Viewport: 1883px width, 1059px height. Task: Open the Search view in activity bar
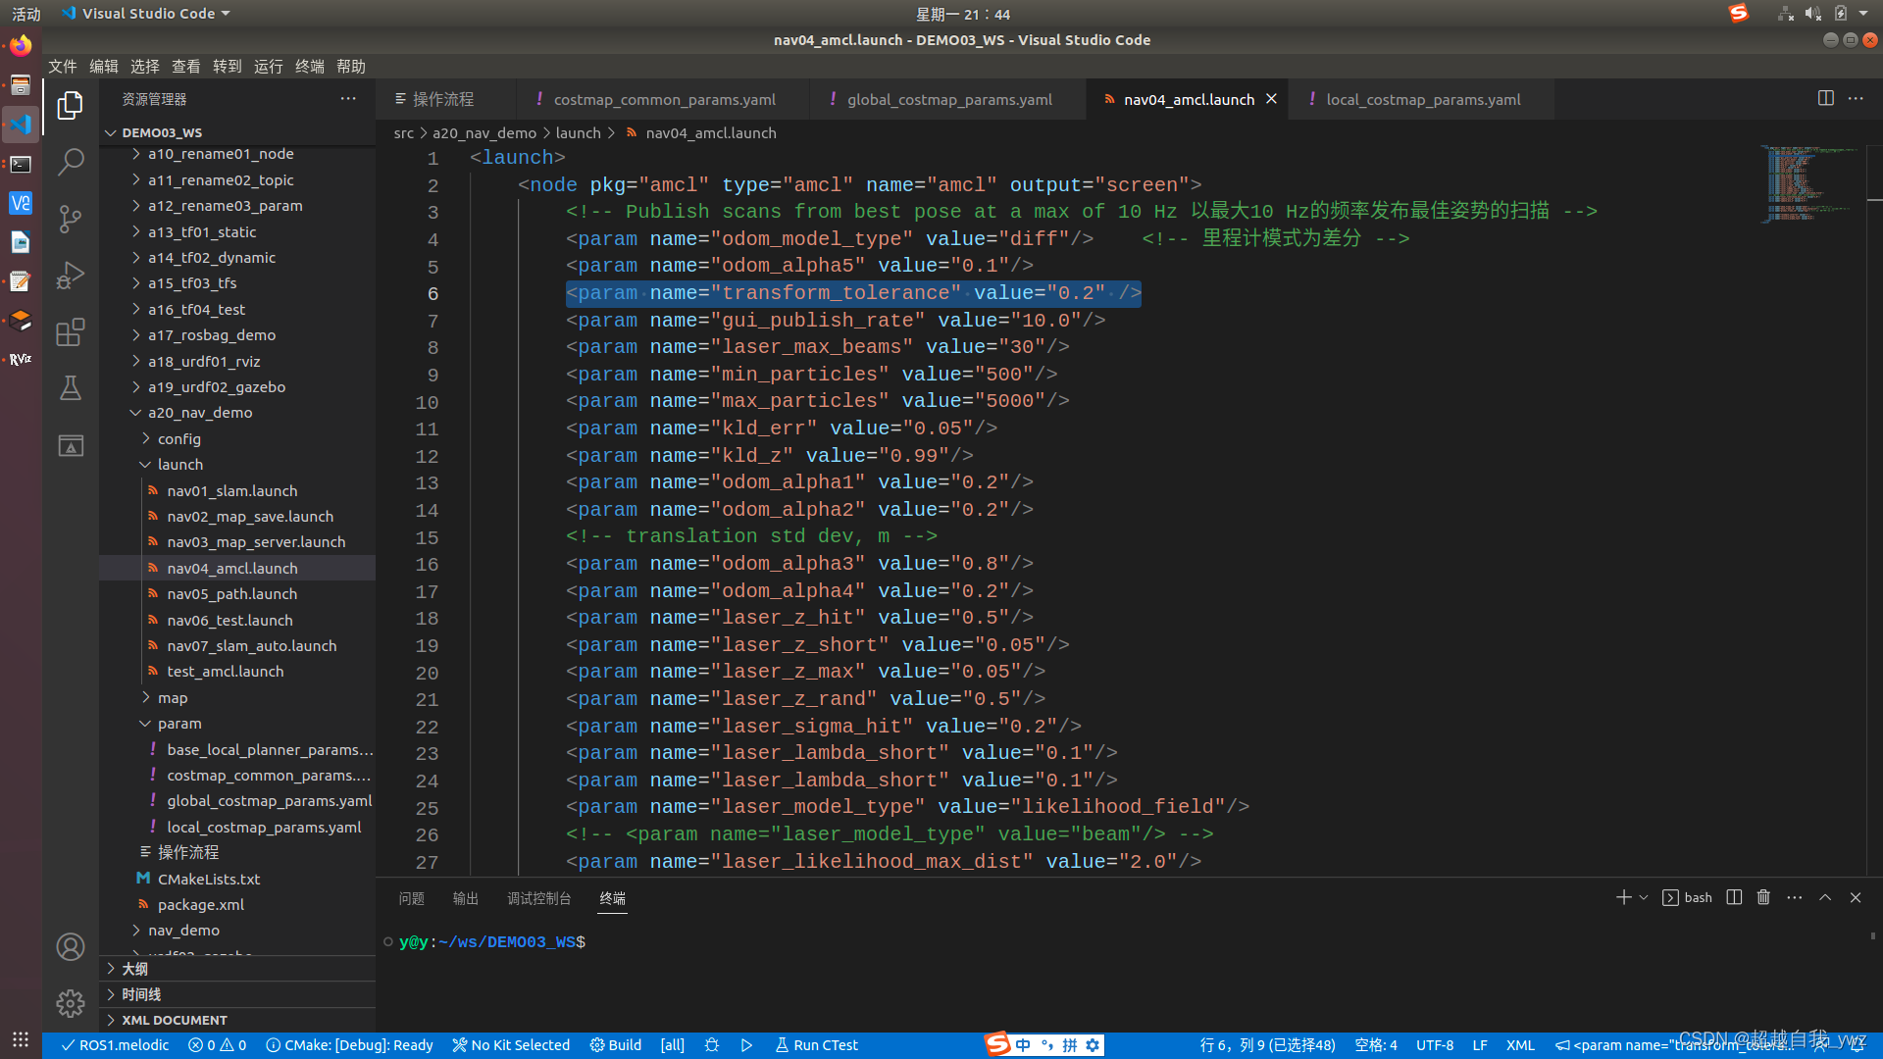[70, 161]
